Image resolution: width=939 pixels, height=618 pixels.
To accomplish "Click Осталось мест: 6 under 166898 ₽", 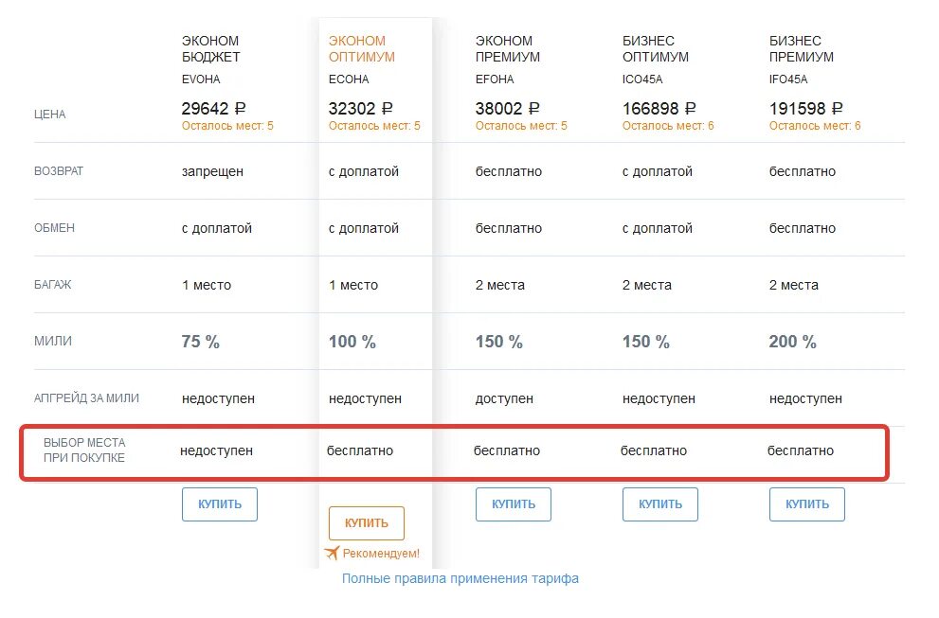I will (x=668, y=126).
